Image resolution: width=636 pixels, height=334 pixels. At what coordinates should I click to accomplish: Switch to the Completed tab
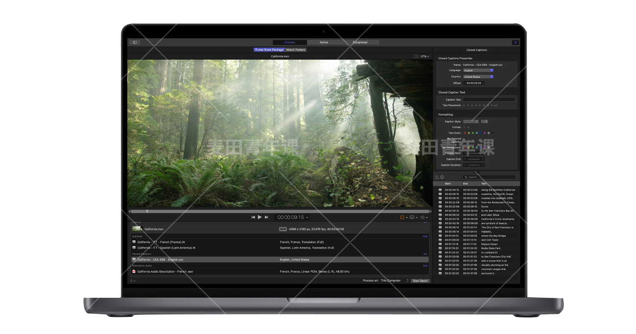click(x=360, y=43)
